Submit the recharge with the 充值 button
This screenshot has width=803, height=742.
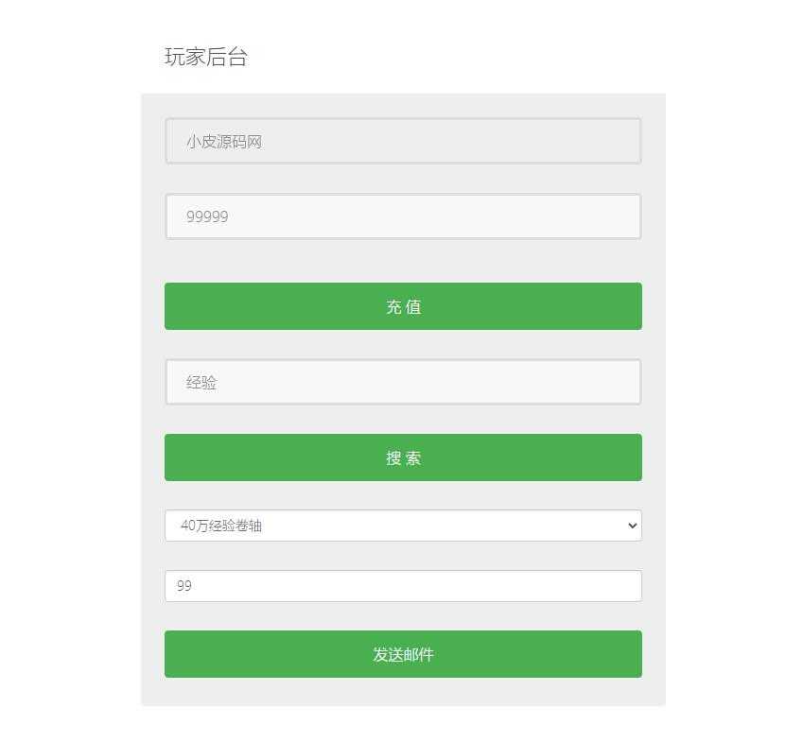403,306
